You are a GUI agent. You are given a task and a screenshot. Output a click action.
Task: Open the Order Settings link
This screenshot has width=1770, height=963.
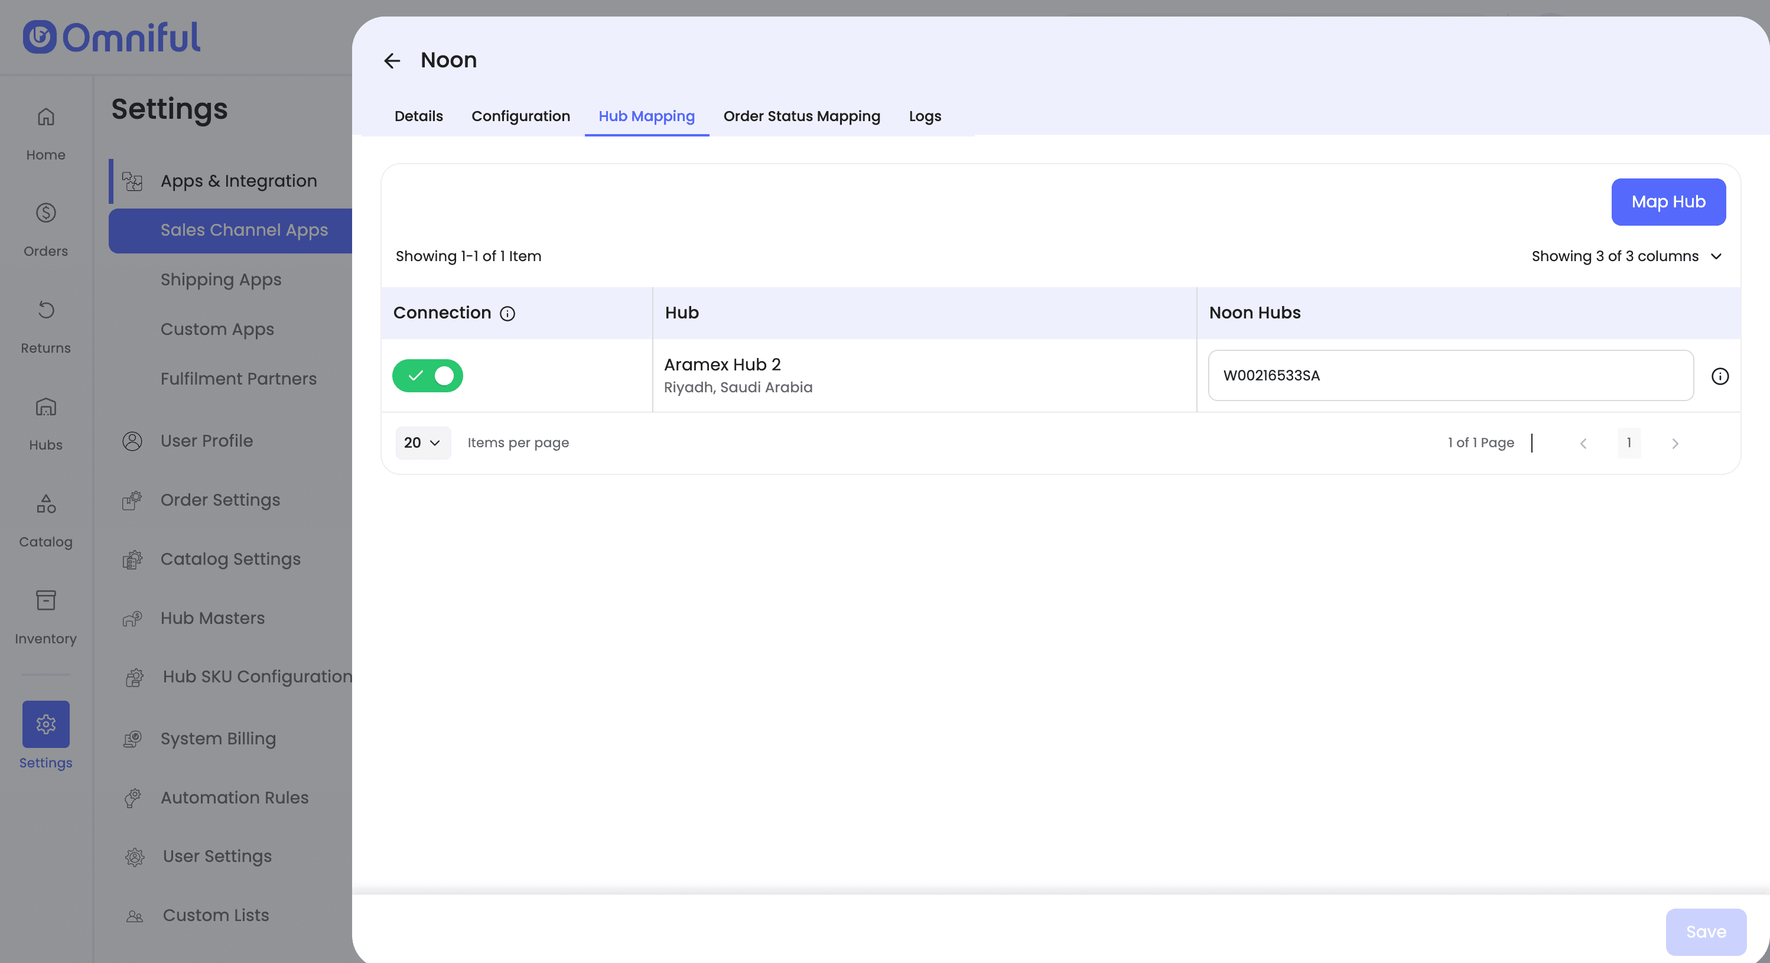pos(220,500)
